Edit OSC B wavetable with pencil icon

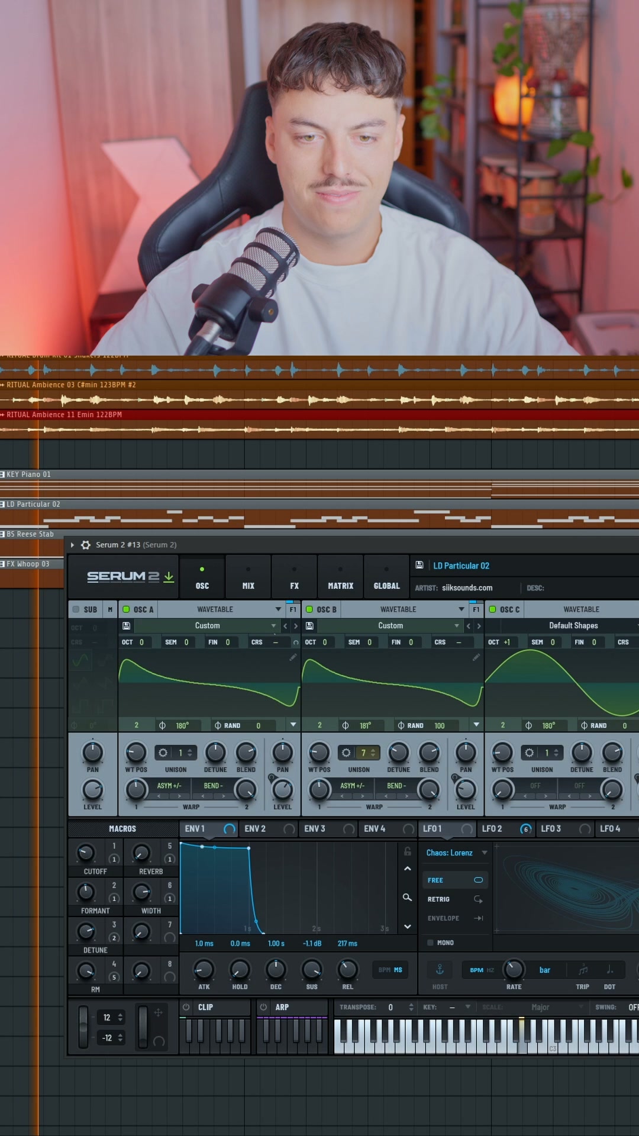pos(476,657)
